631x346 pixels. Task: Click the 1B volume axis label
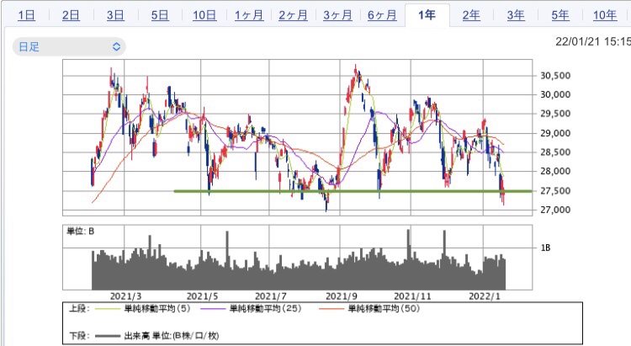545,248
